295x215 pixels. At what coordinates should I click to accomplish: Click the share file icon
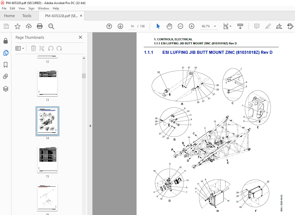[x=290, y=26]
